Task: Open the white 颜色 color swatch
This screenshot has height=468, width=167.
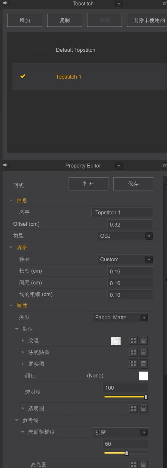Action: (x=143, y=376)
